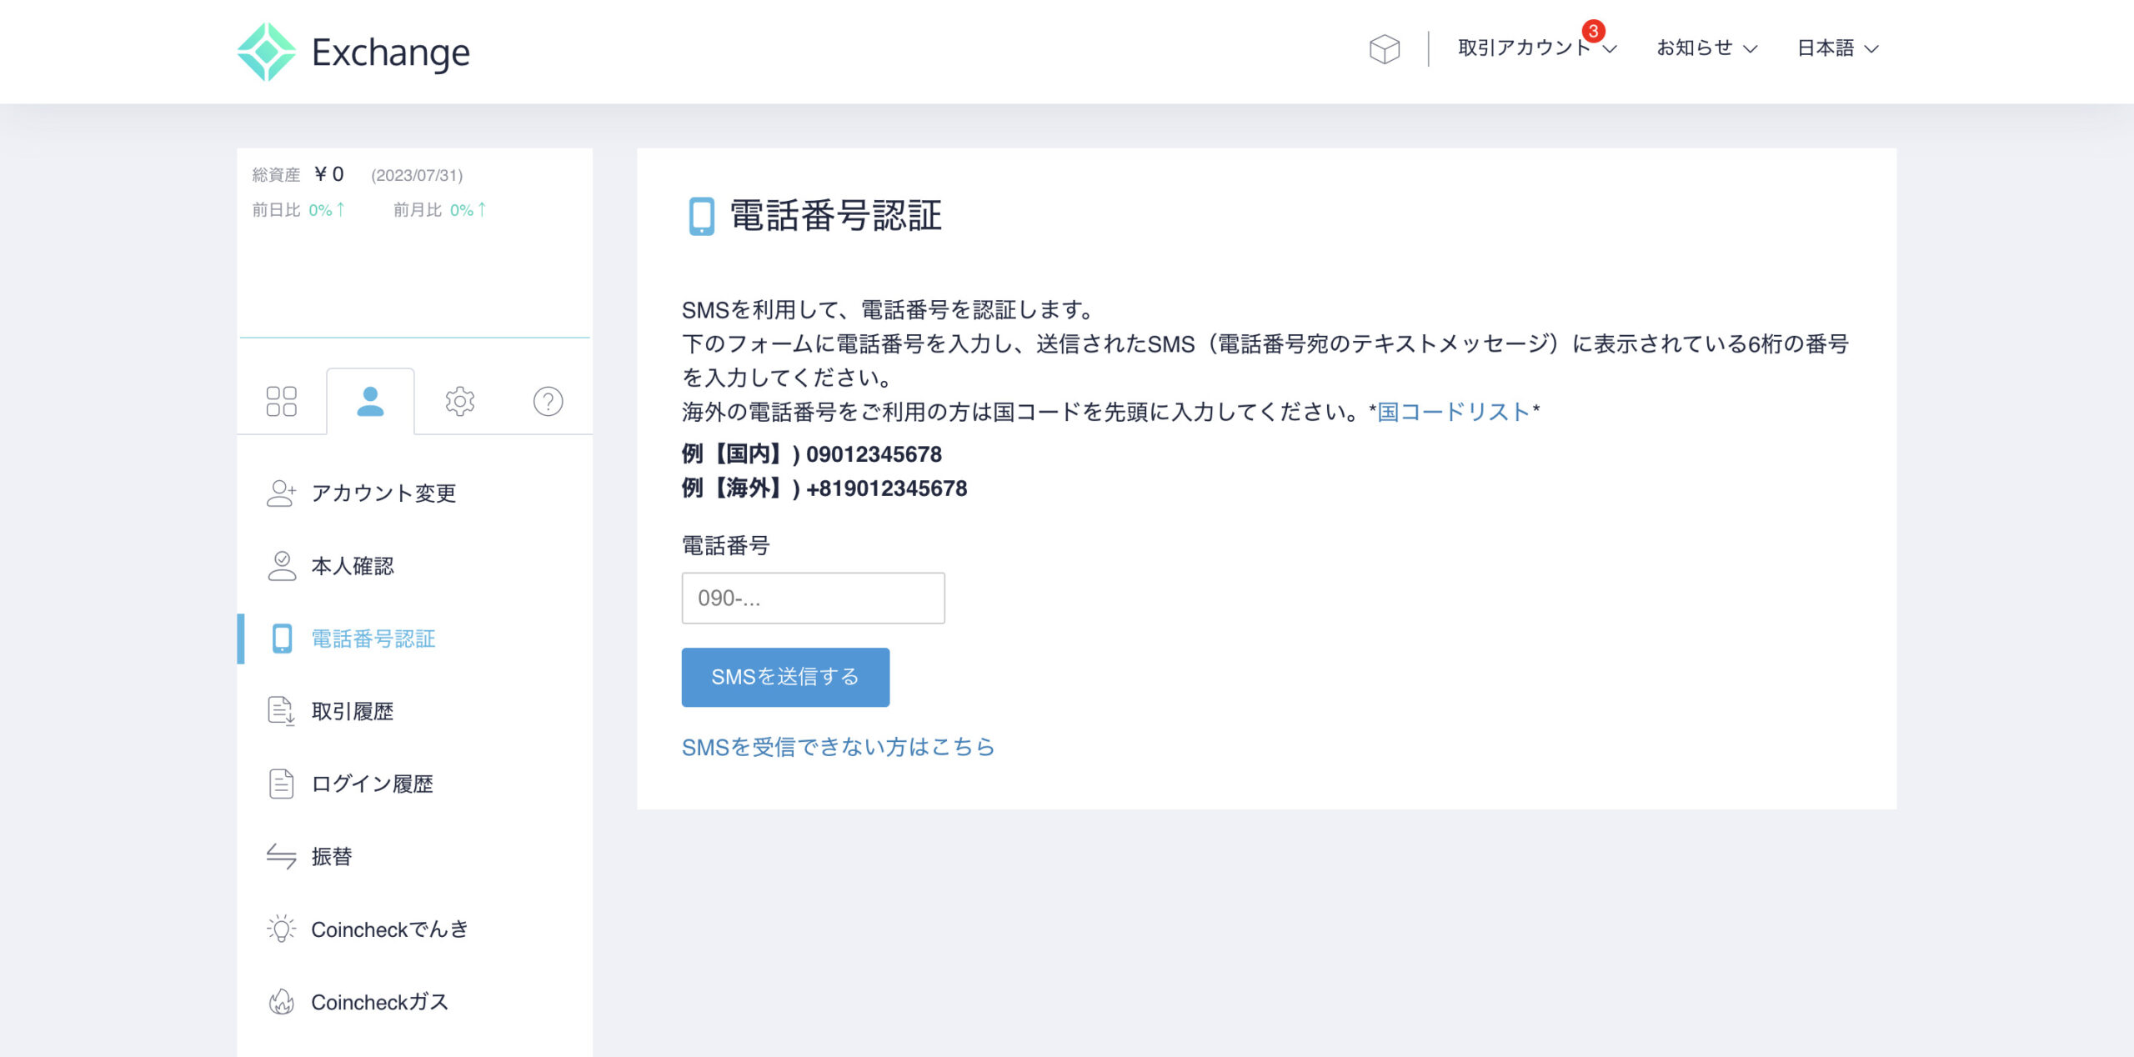2134x1057 pixels.
Task: Open the help question mark tab
Action: pos(548,401)
